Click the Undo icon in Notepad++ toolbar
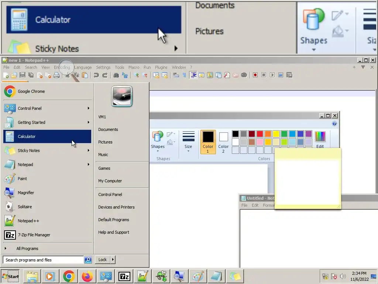378x284 pixels. tap(96, 75)
